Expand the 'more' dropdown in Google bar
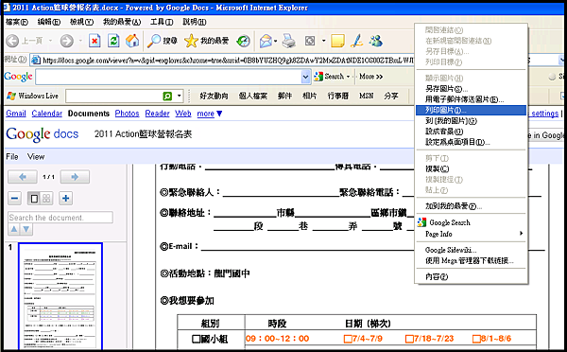 [219, 114]
